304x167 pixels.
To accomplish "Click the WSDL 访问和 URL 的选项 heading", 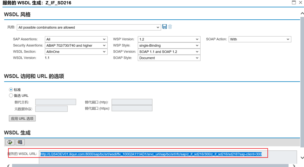I will pos(34,76).
